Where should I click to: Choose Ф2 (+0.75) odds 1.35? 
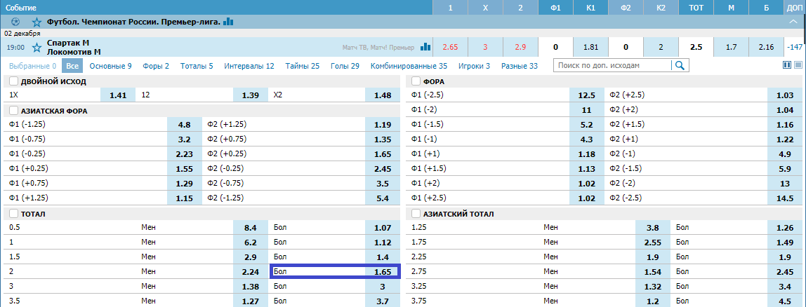(x=383, y=139)
